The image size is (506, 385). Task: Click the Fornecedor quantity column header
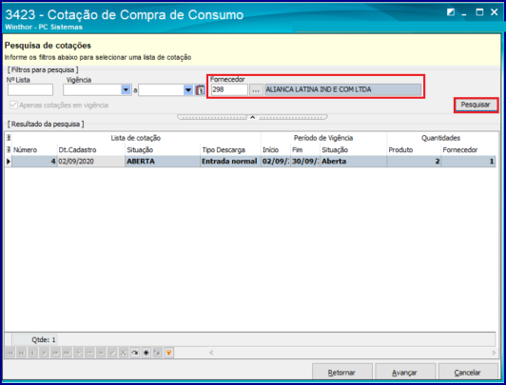pyautogui.click(x=468, y=150)
